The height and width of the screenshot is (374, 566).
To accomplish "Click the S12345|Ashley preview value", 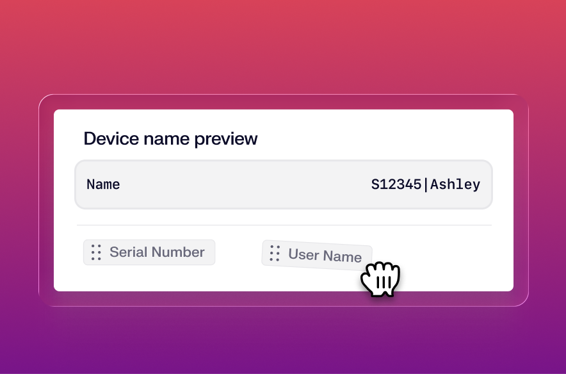I will point(426,184).
